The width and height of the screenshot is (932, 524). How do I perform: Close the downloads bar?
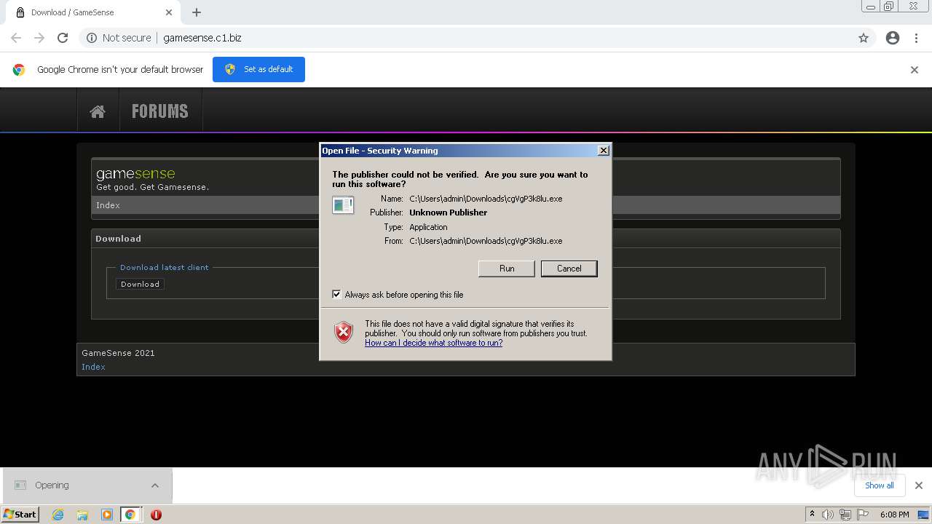tap(918, 485)
